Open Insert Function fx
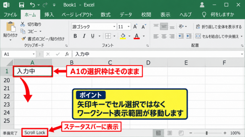 (67, 54)
